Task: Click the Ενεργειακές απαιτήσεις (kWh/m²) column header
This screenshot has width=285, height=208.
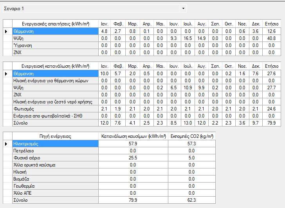Action: click(56, 24)
